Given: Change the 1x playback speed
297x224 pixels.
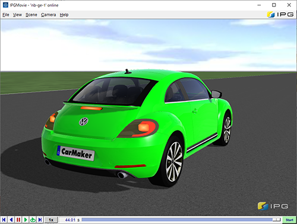Looking at the screenshot, I should point(51,220).
